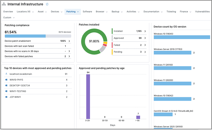The width and height of the screenshot is (212, 130).
Task: Open WIN10-PHYS device link
Action: pyautogui.click(x=16, y=80)
